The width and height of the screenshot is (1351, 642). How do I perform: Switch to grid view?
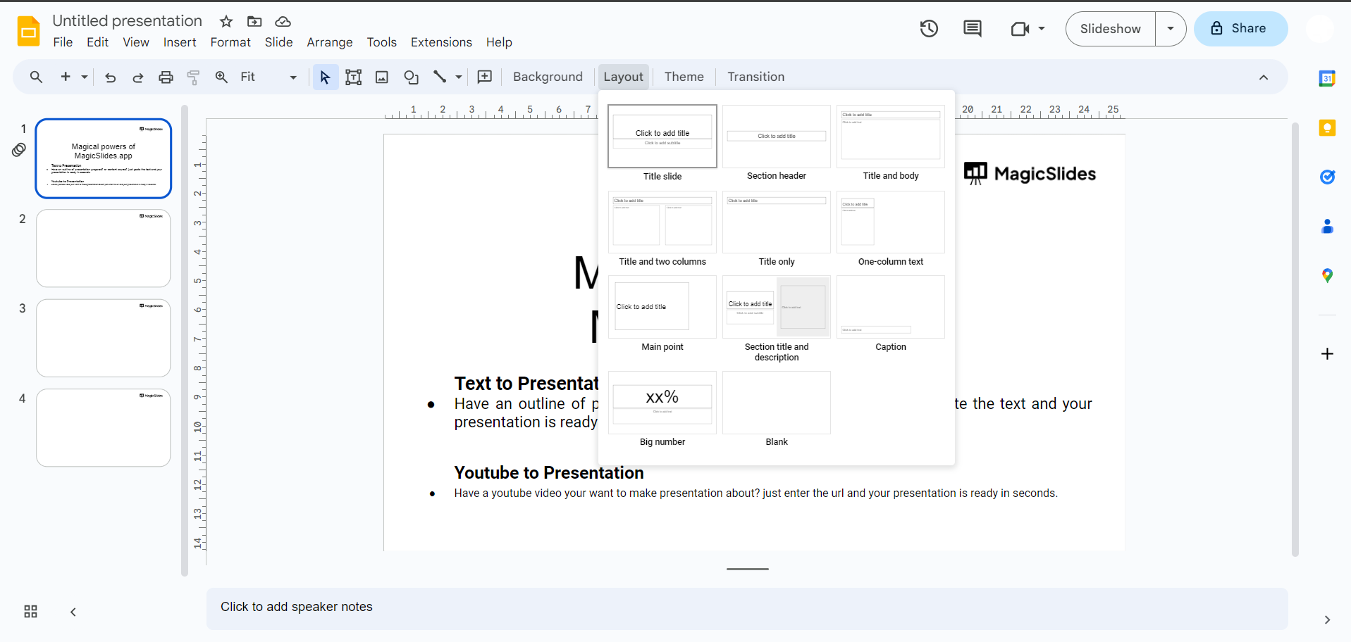[x=30, y=611]
